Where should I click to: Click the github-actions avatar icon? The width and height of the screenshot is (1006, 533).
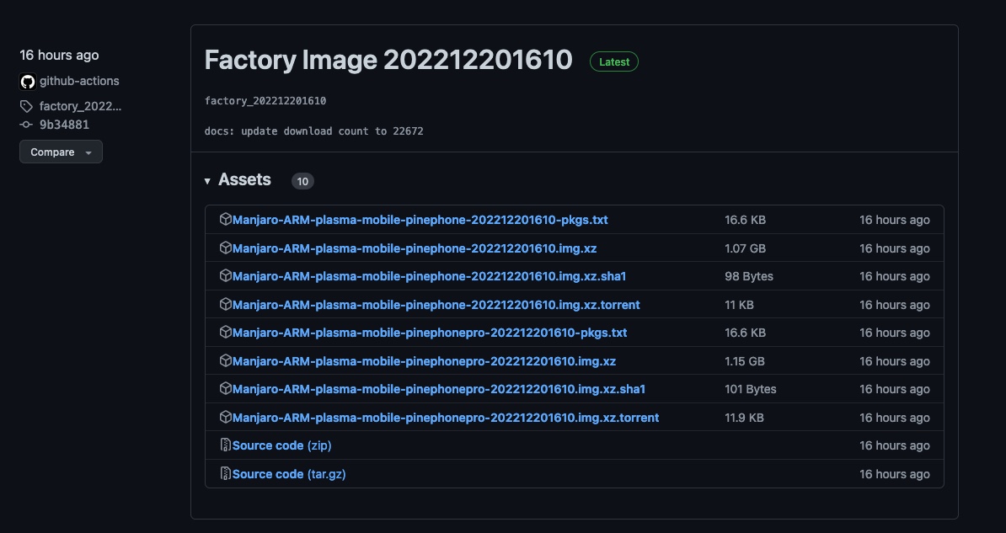[x=28, y=82]
